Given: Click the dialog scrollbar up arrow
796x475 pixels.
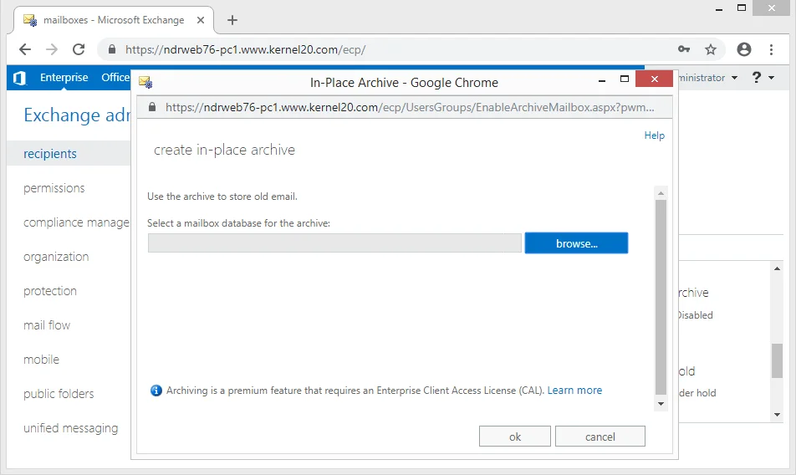Looking at the screenshot, I should point(661,193).
